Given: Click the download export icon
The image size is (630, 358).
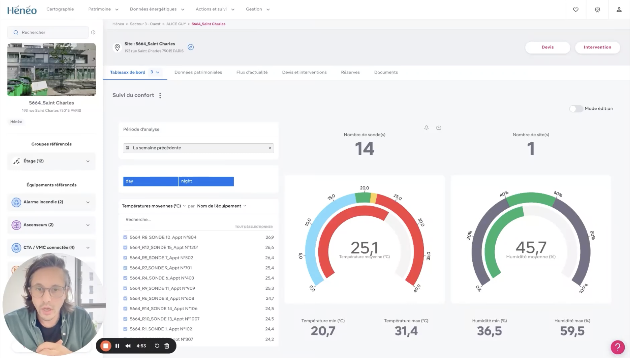Looking at the screenshot, I should 439,128.
